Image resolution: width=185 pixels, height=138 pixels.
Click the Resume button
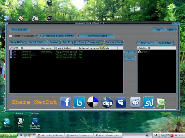pyautogui.click(x=54, y=42)
